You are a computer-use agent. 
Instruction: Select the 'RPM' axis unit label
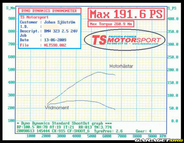tap(163, 136)
